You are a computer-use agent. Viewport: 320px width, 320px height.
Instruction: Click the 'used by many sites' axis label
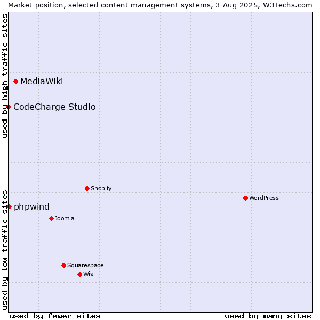click(x=268, y=316)
